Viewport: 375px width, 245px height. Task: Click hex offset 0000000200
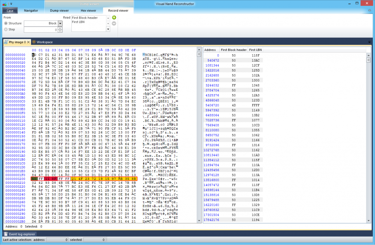coord(15,179)
